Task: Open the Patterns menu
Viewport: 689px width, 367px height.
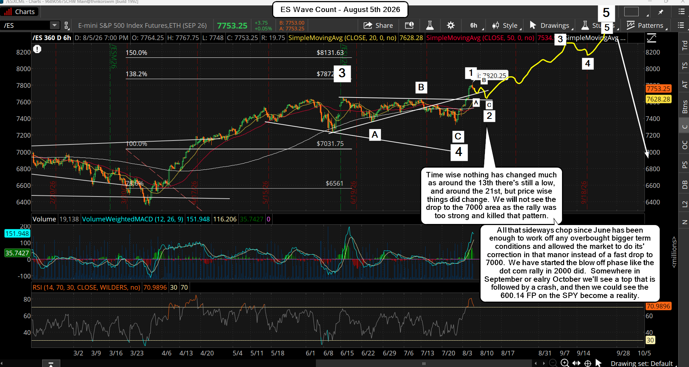Action: (646, 25)
